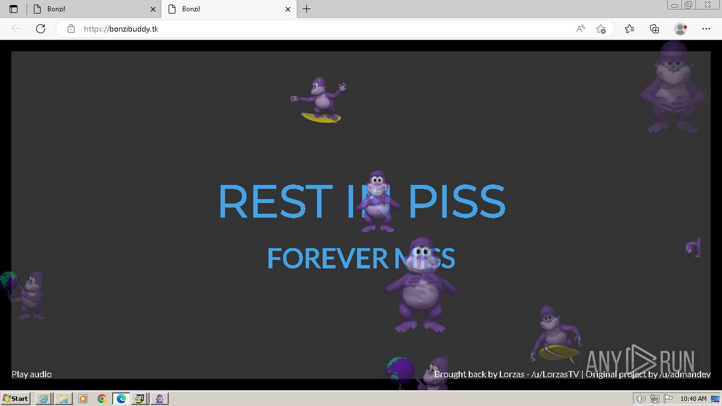This screenshot has width=722, height=406.
Task: Launch Internet Explorer from taskbar
Action: point(43,399)
